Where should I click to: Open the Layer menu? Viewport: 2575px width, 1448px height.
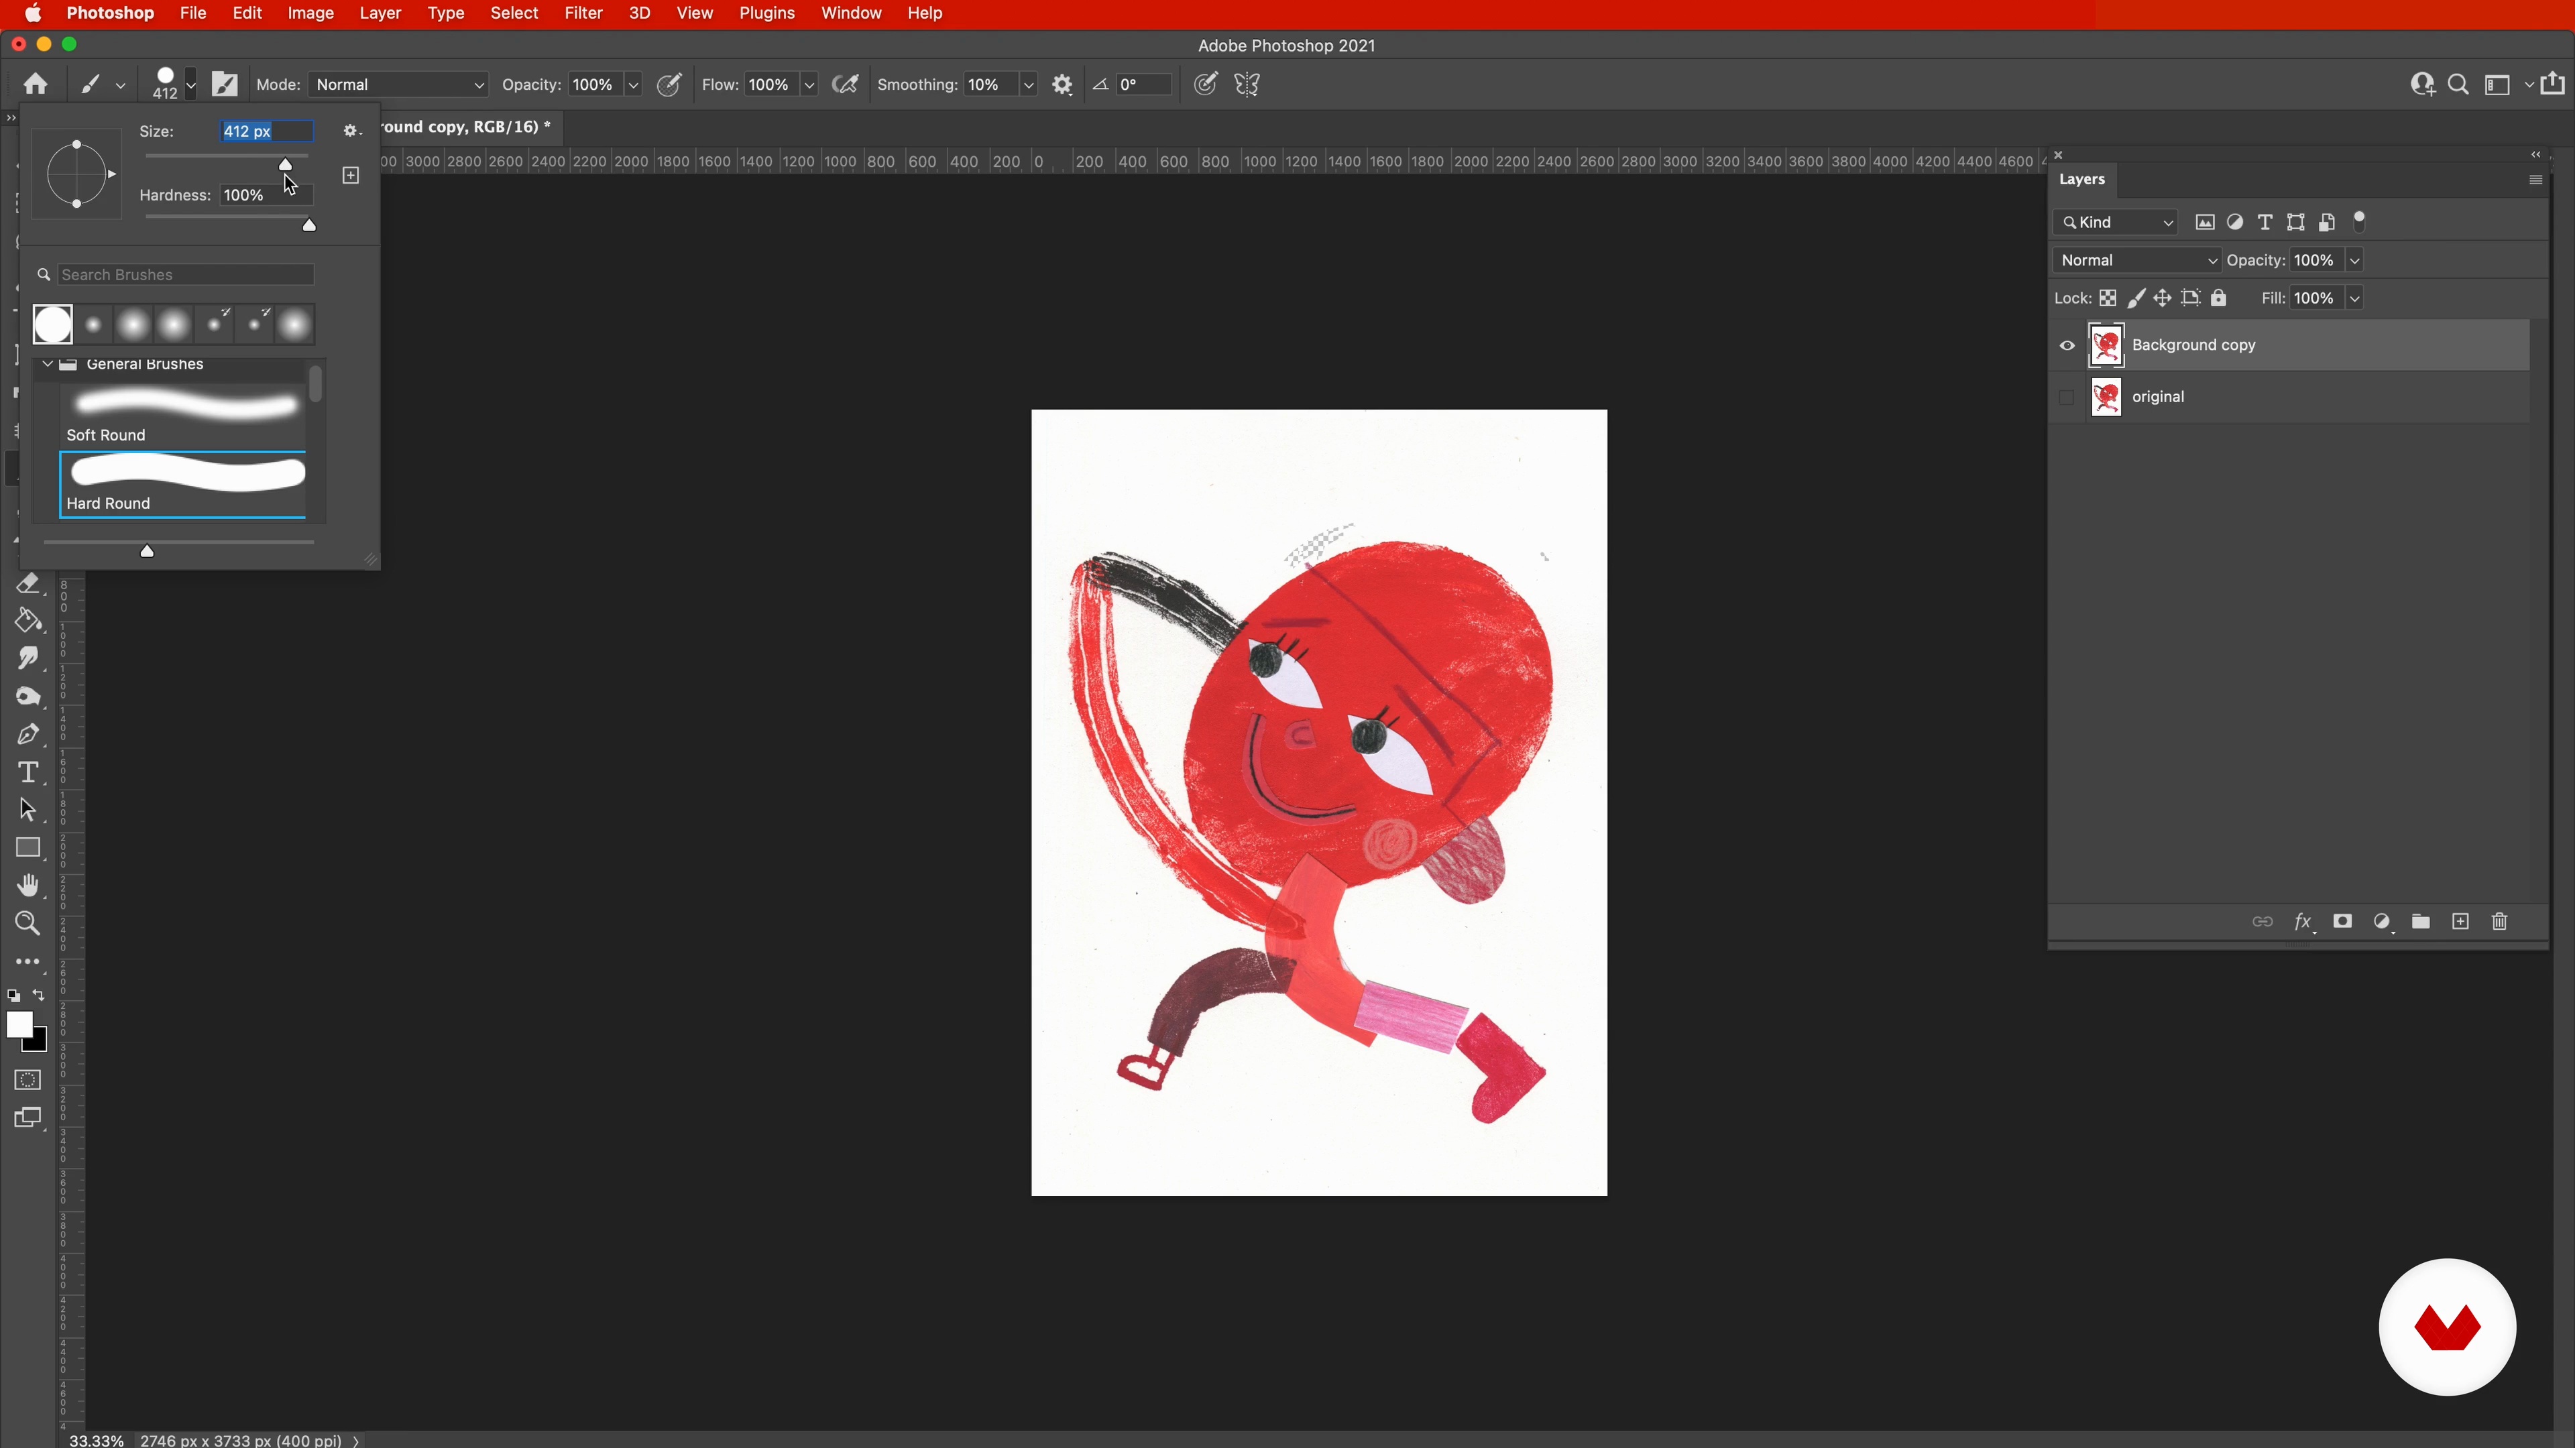(380, 13)
